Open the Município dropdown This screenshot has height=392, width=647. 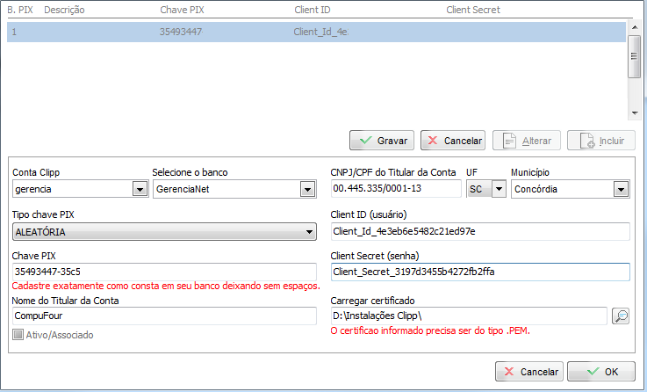point(622,189)
